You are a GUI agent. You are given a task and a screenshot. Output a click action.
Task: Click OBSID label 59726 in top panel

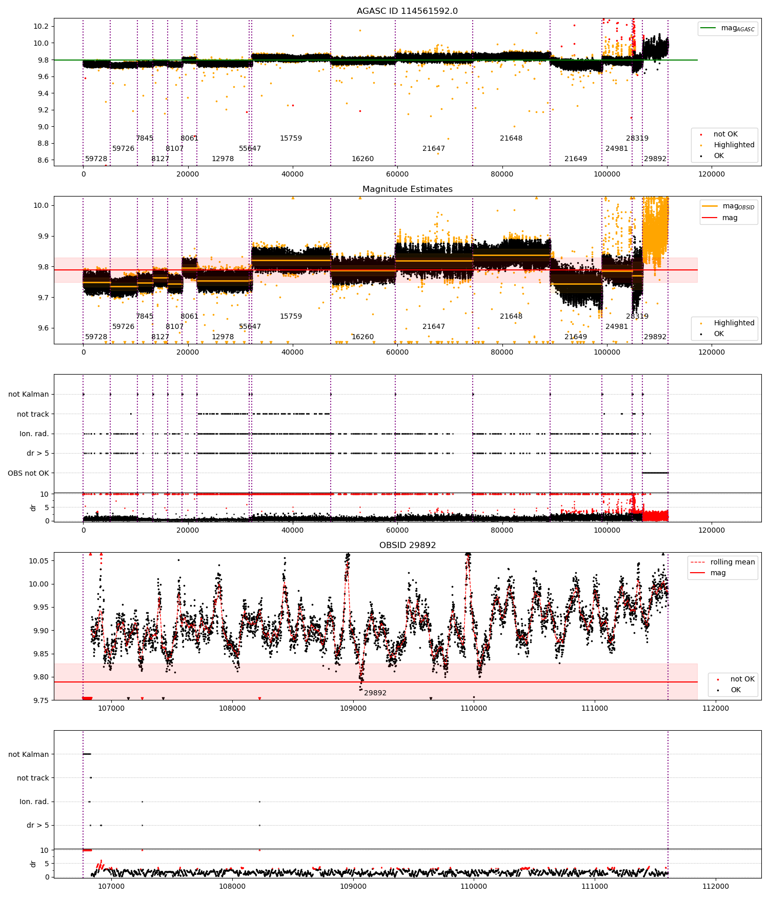pos(123,149)
